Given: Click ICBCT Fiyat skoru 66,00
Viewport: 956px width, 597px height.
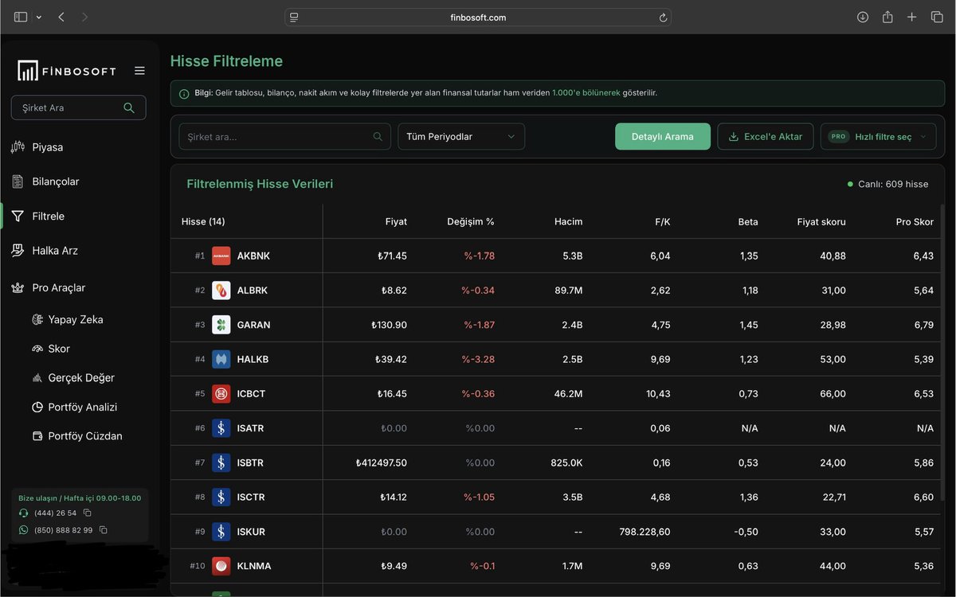Looking at the screenshot, I should pos(833,393).
